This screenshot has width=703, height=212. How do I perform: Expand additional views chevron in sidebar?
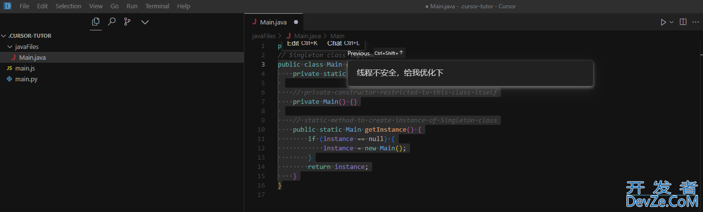coord(145,22)
